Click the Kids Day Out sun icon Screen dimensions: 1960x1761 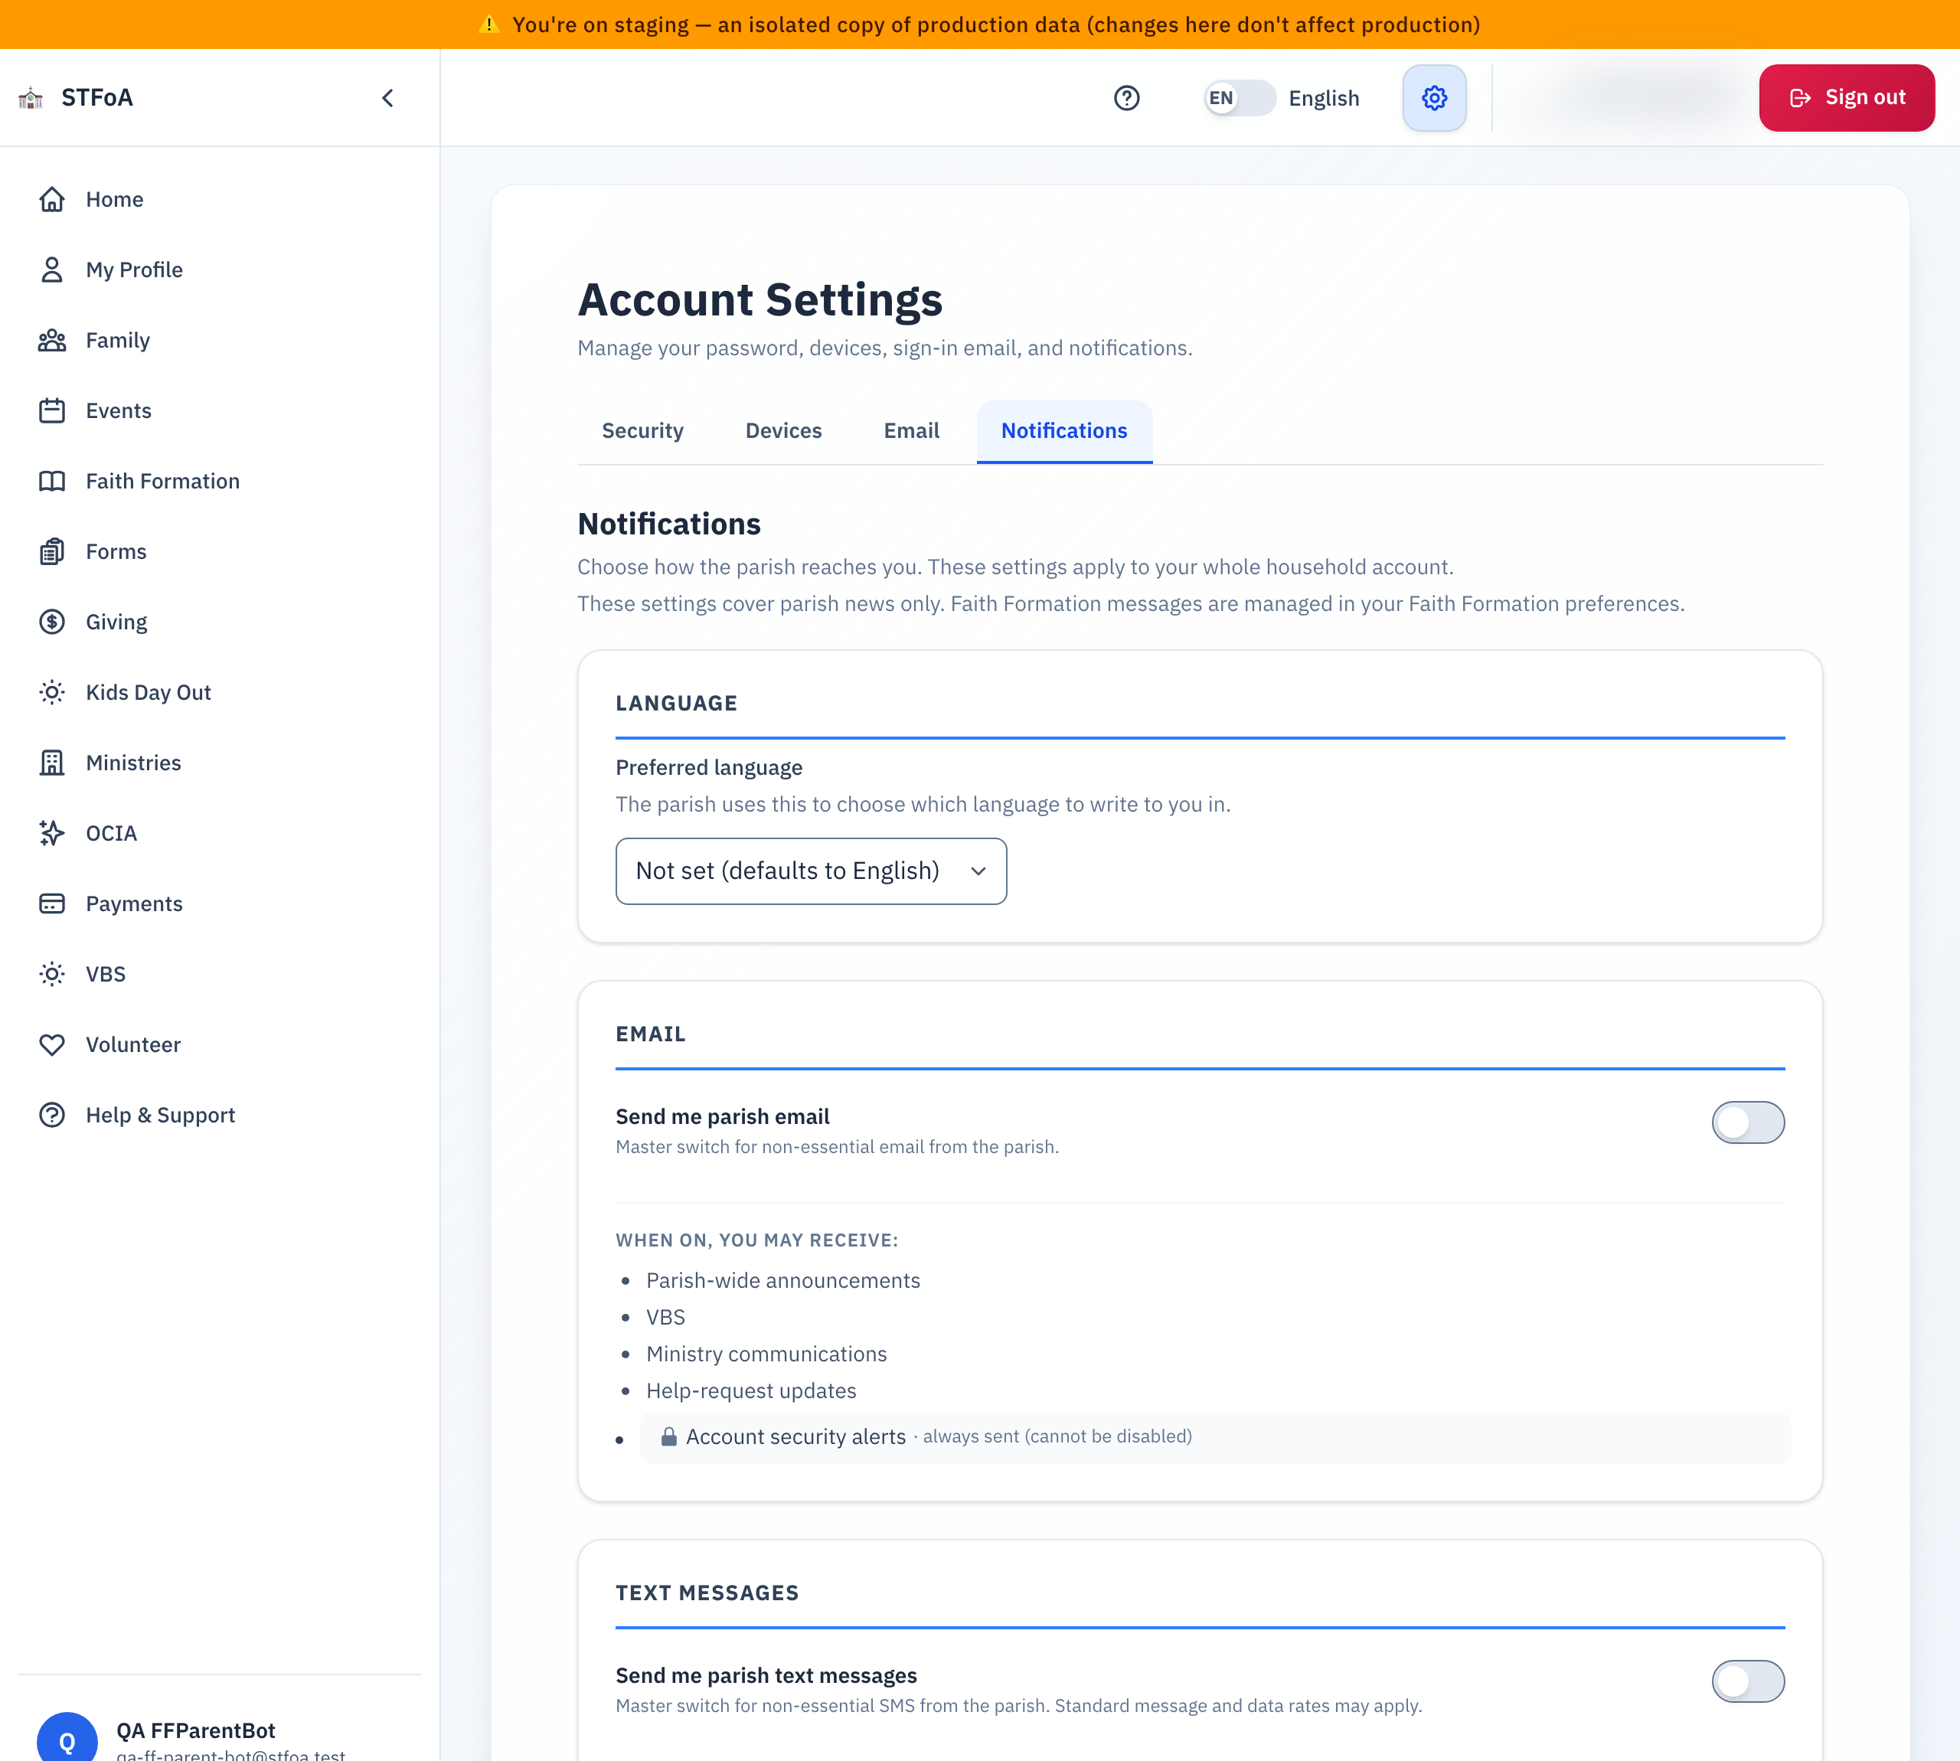pos(52,693)
